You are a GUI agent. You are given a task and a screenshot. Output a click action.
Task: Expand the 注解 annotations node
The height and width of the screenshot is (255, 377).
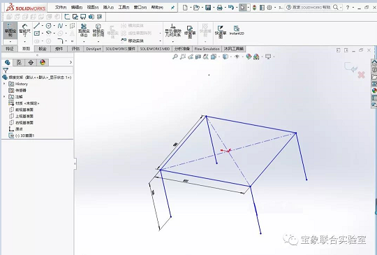point(4,96)
